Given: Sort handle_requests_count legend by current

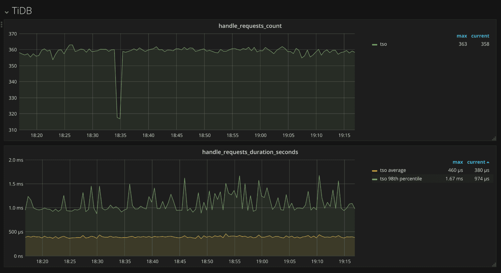Looking at the screenshot, I should point(480,36).
